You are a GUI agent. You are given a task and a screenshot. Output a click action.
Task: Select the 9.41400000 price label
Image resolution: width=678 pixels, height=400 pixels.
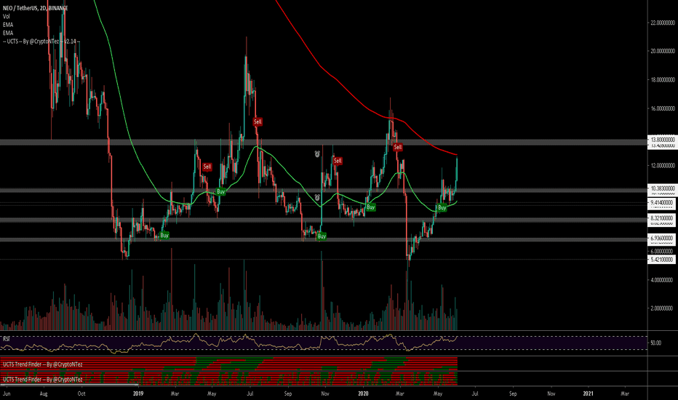coord(663,202)
